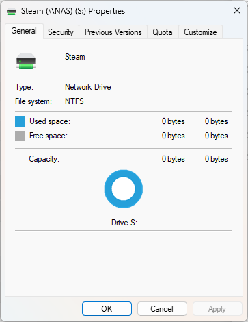Click the gray Free space color square

(x=20, y=136)
